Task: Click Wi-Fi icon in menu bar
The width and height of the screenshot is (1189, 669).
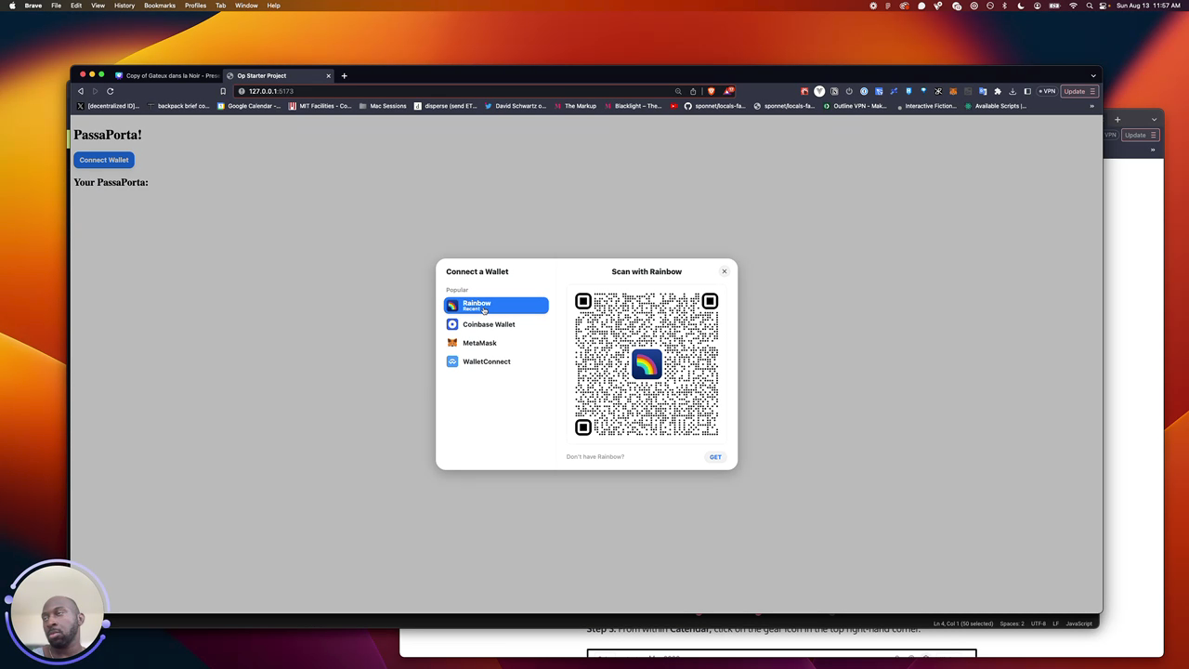Action: coord(1073,6)
